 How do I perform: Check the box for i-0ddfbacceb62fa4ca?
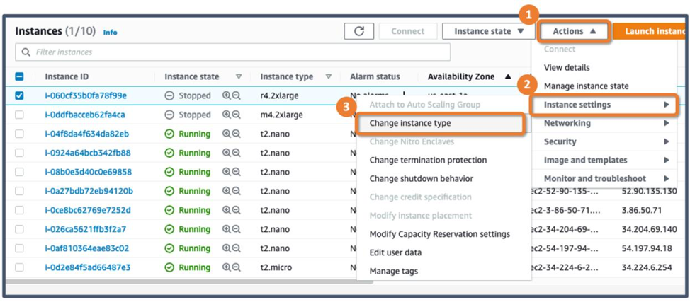(19, 115)
